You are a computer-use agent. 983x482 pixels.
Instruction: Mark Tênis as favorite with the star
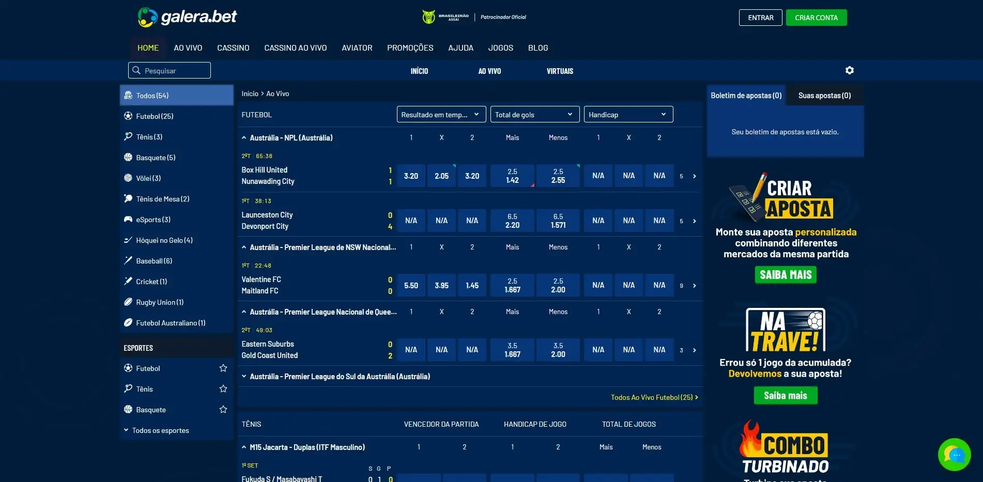pyautogui.click(x=223, y=388)
